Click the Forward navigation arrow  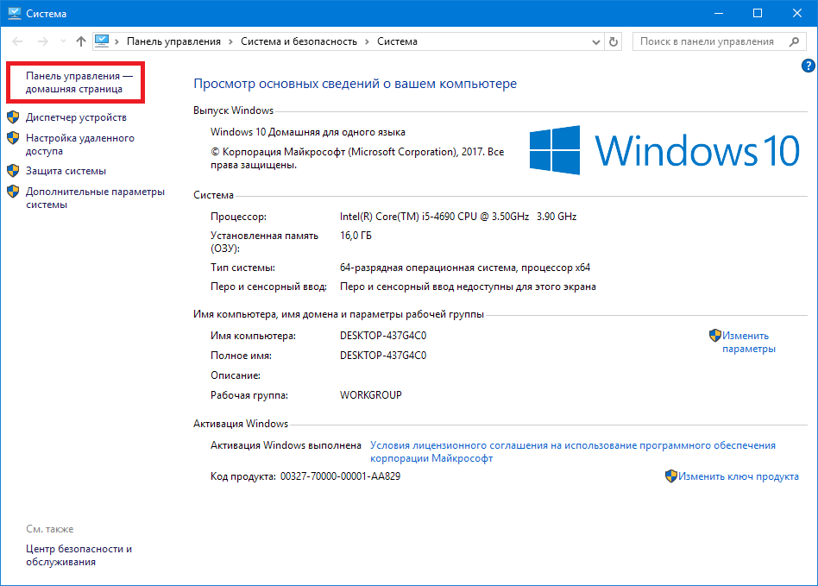[43, 41]
